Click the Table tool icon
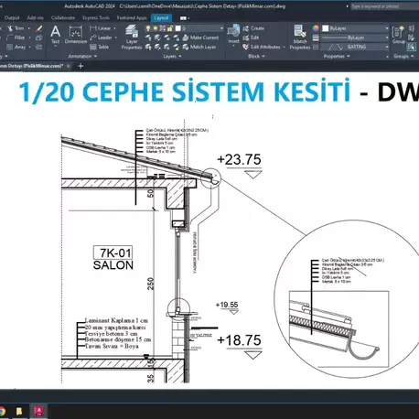Viewport: 419px width, 419px height. [93, 47]
